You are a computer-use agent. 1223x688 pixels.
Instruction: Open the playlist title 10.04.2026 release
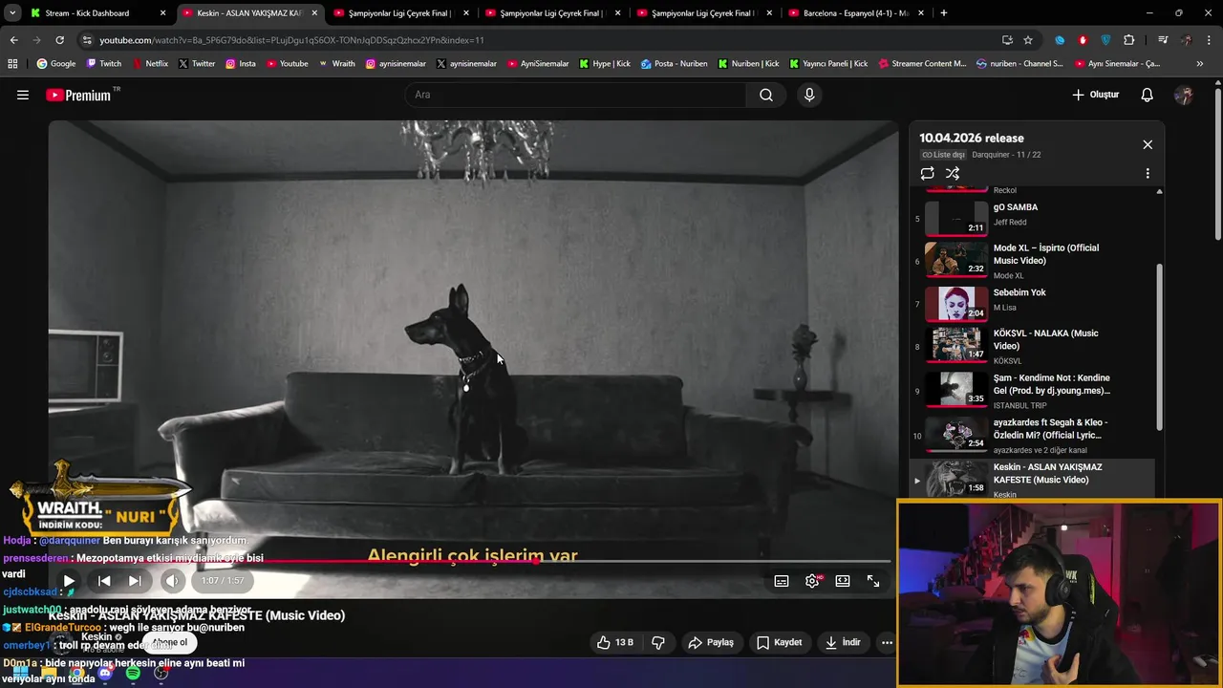point(972,138)
